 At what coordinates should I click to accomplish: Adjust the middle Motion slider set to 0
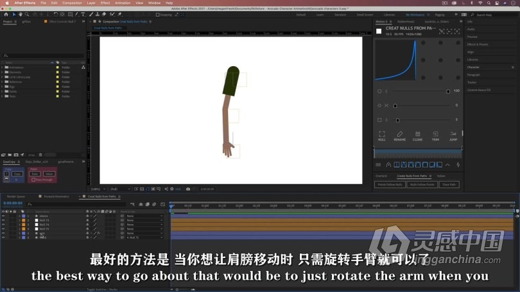tap(395, 106)
